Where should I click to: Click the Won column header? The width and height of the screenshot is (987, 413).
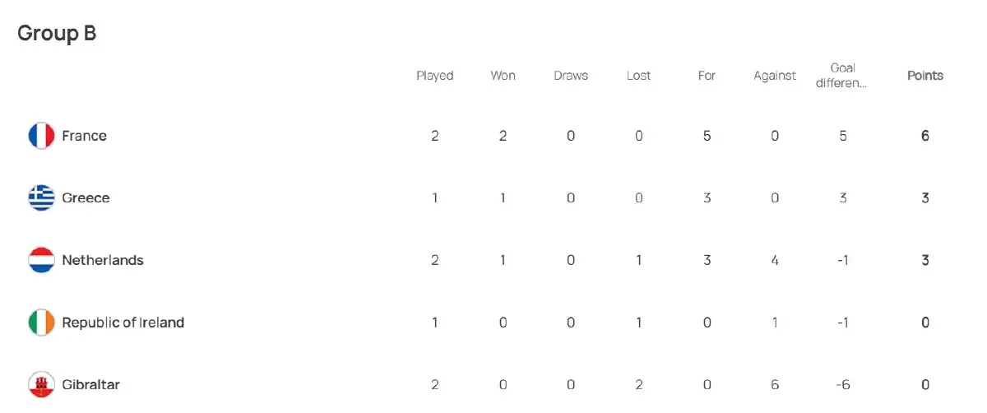coord(503,76)
